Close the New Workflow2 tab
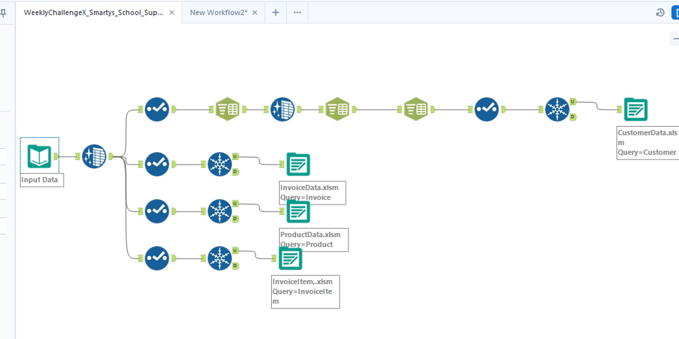The height and width of the screenshot is (339, 679). point(255,12)
